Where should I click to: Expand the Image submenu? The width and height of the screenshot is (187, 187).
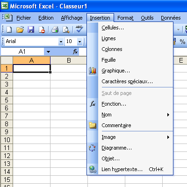pyautogui.click(x=168, y=137)
